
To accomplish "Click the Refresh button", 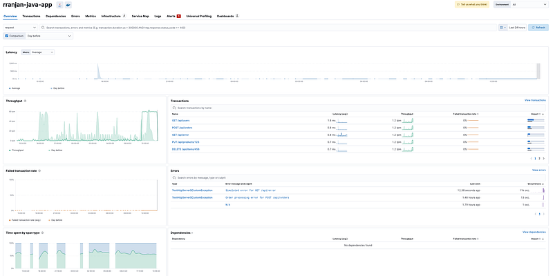I will (x=538, y=28).
